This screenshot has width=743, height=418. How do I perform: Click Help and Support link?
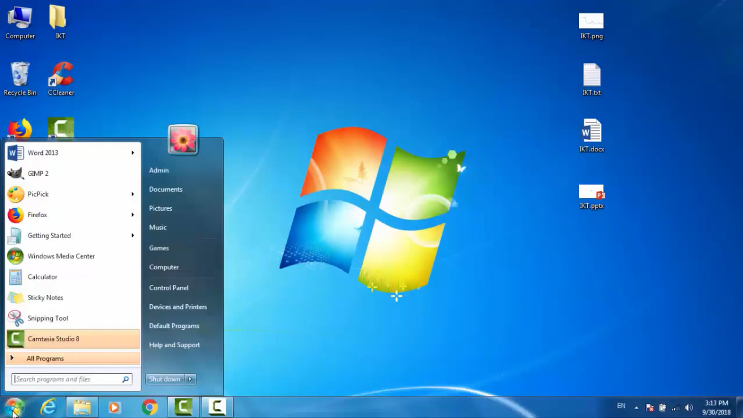(x=174, y=345)
